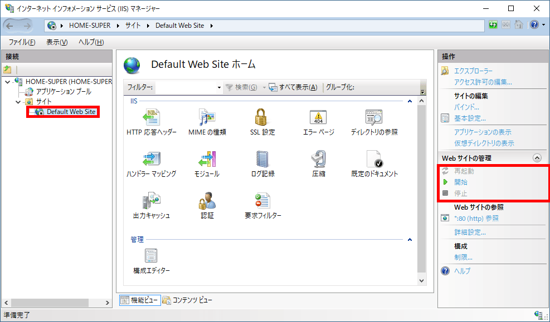The image size is (550, 322).
Task: Switch to 機能ビュー view
Action: coord(140,300)
